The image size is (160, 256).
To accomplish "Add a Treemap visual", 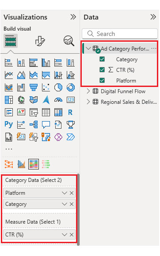I will click(9, 100).
